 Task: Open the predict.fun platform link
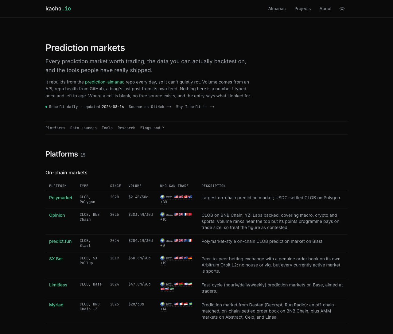click(60, 241)
